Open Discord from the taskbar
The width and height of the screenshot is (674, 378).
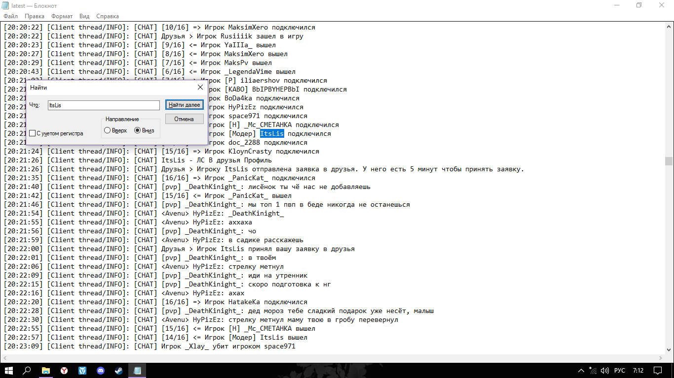[101, 370]
